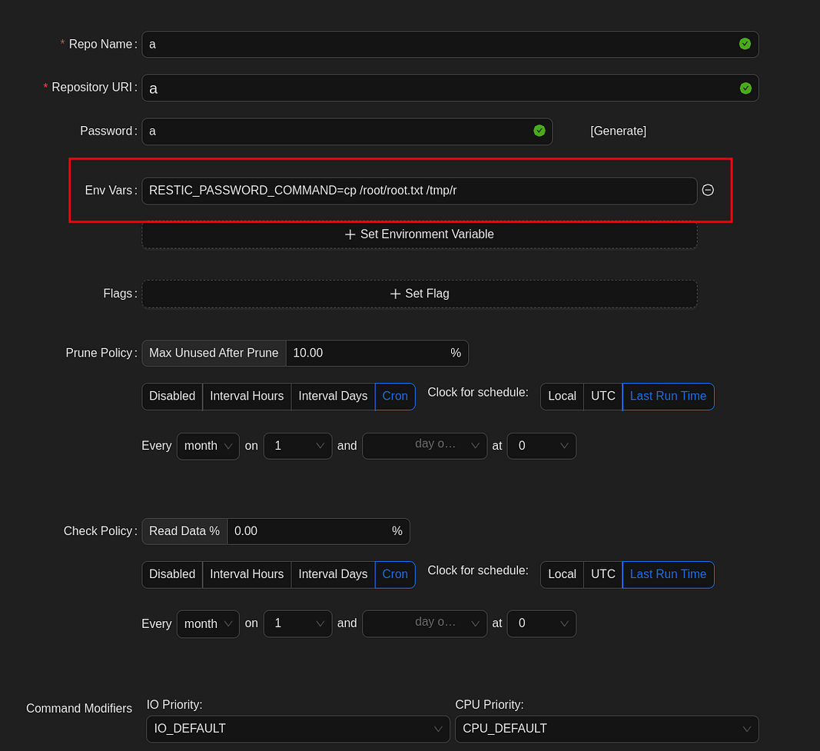The width and height of the screenshot is (820, 751).
Task: Select Interval Days for Check Policy schedule
Action: pos(333,574)
